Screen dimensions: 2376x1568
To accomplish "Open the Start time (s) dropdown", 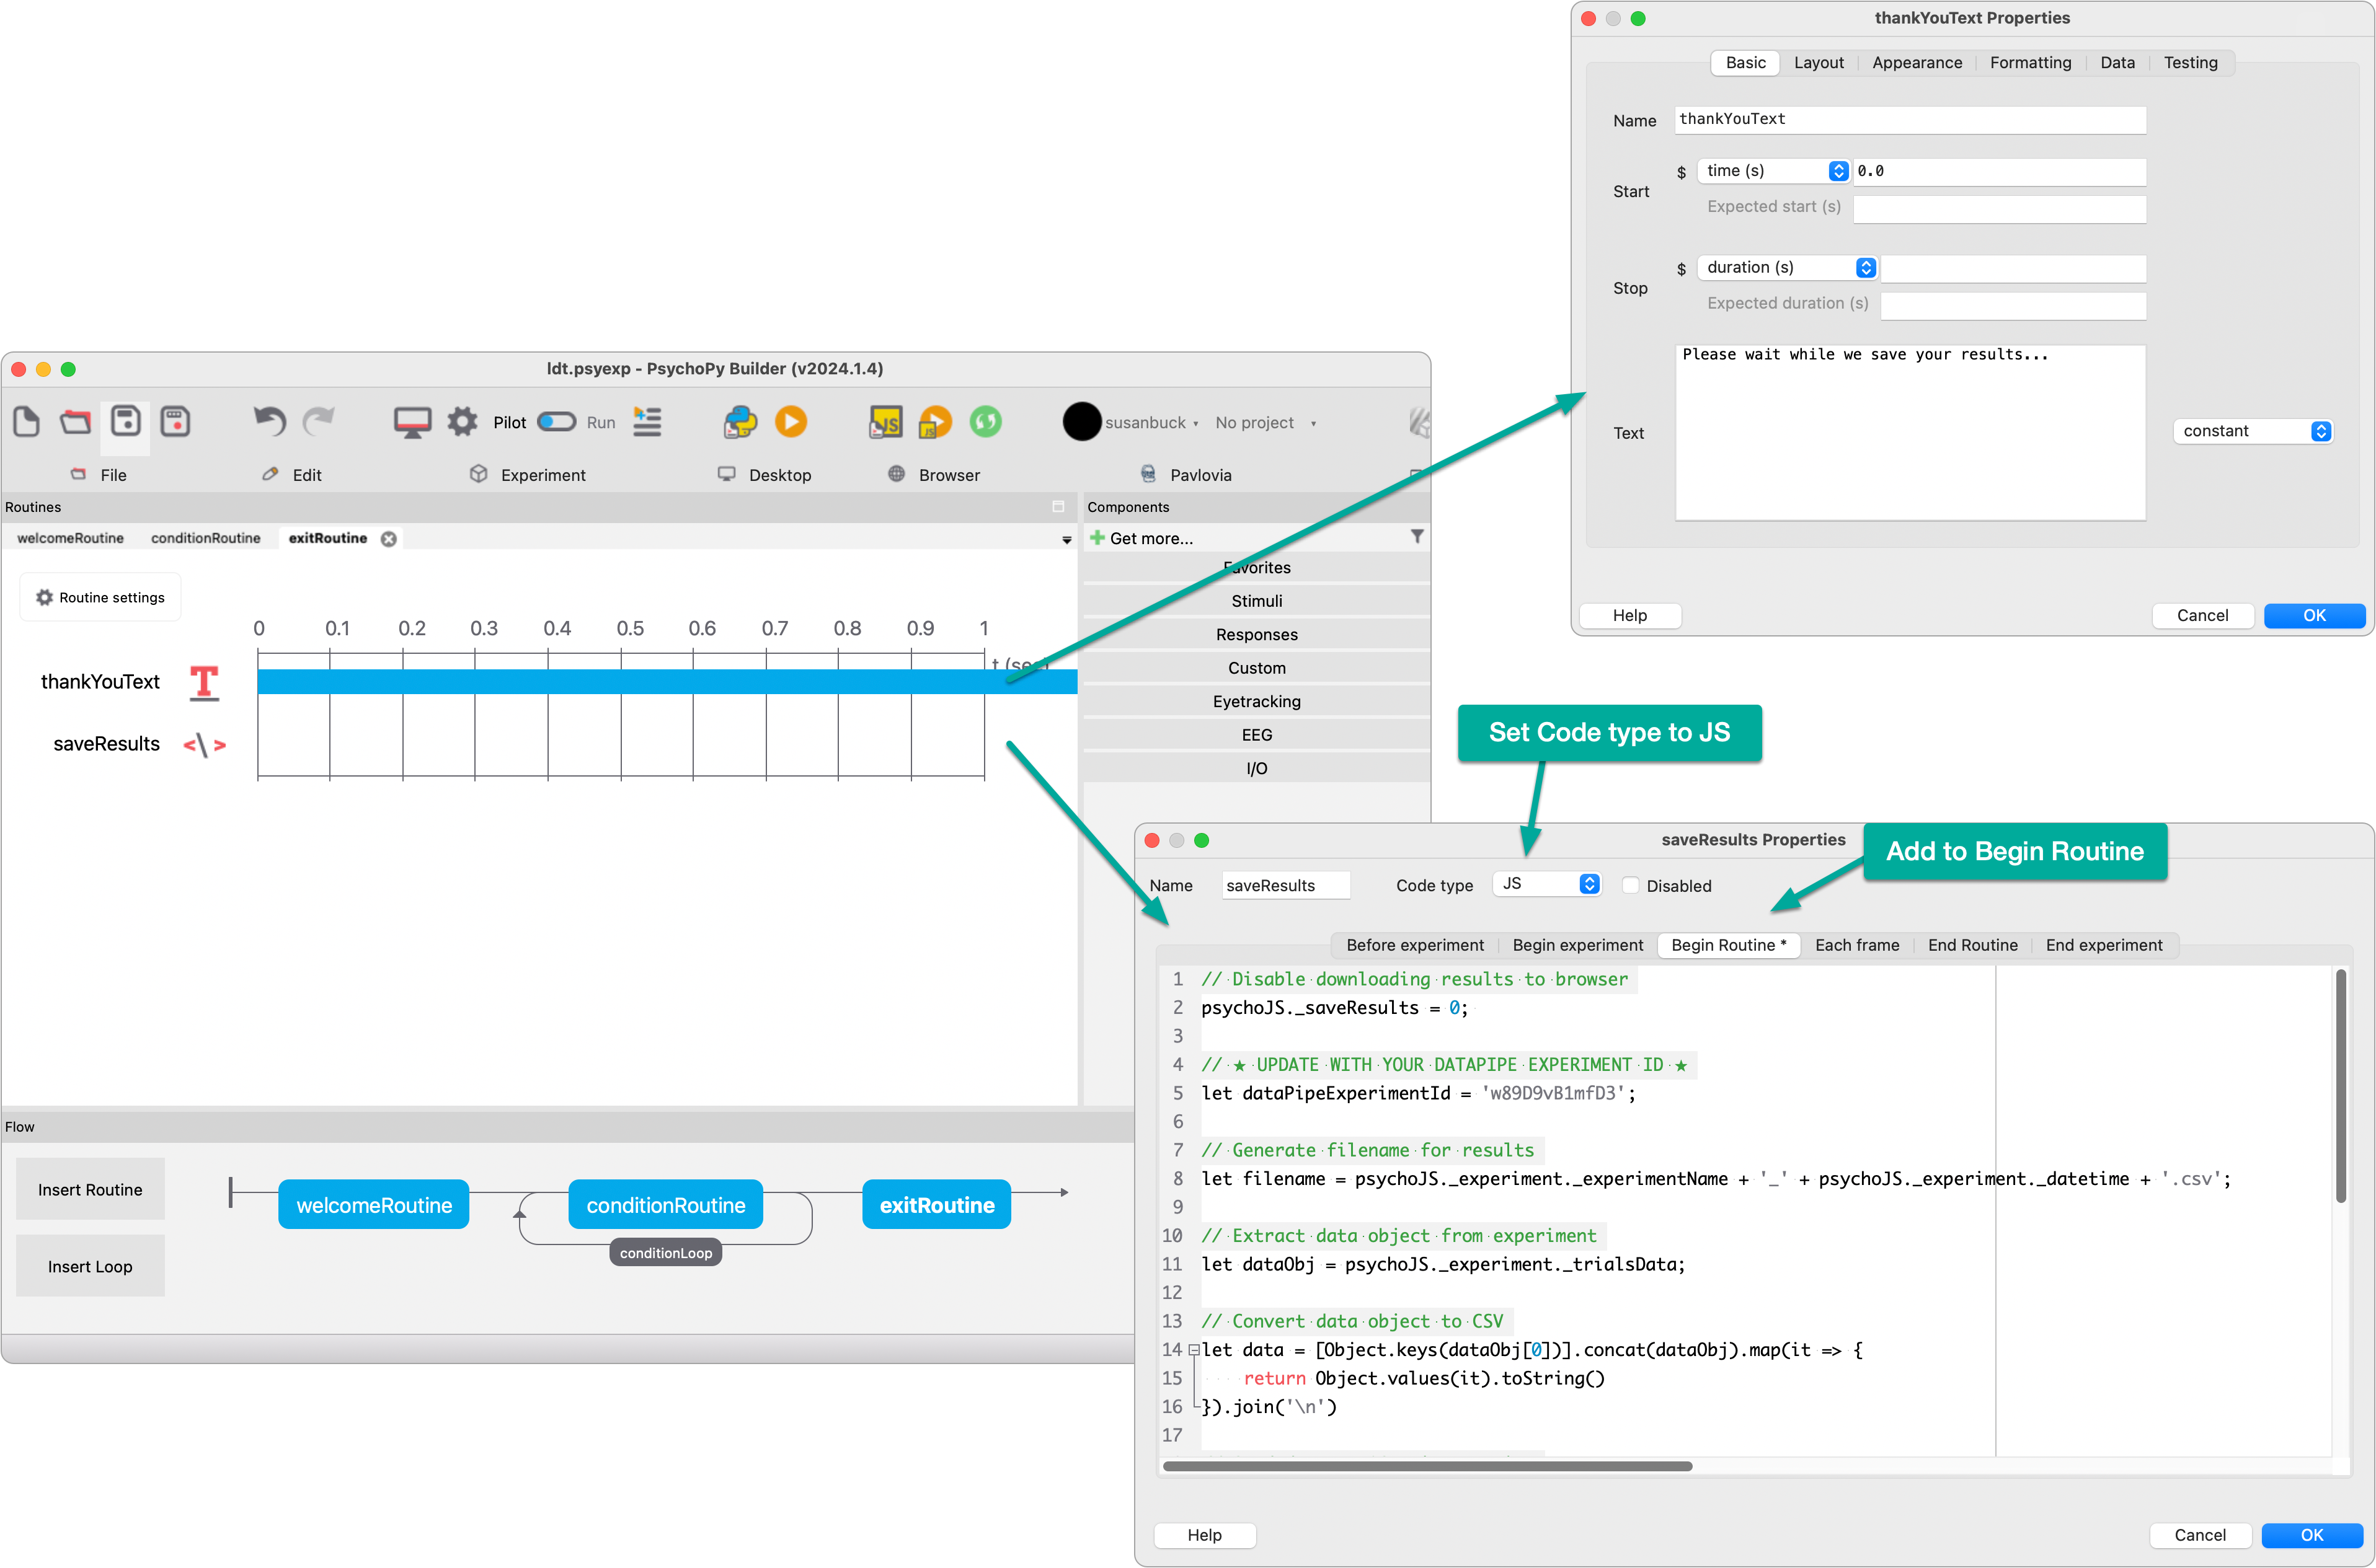I will click(x=1773, y=171).
